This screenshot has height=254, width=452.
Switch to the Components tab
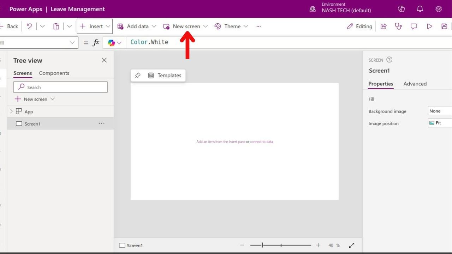(x=54, y=73)
